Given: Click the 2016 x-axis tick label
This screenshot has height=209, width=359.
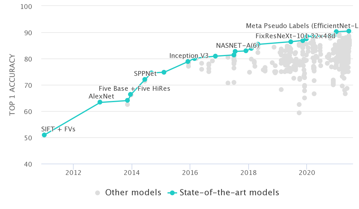Looking at the screenshot, I should point(190,173).
